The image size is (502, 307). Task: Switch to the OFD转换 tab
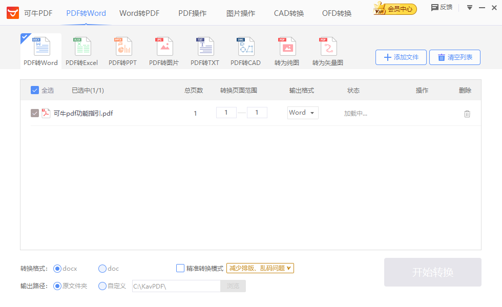coord(337,13)
